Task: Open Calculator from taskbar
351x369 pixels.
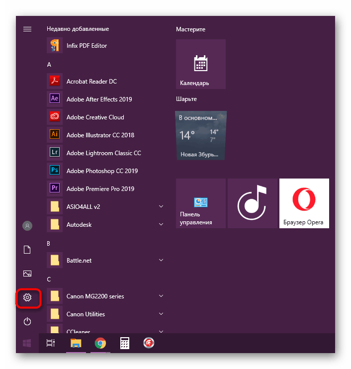Action: pos(125,343)
